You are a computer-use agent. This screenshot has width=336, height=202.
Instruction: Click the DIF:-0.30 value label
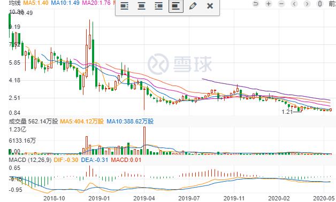(x=66, y=160)
